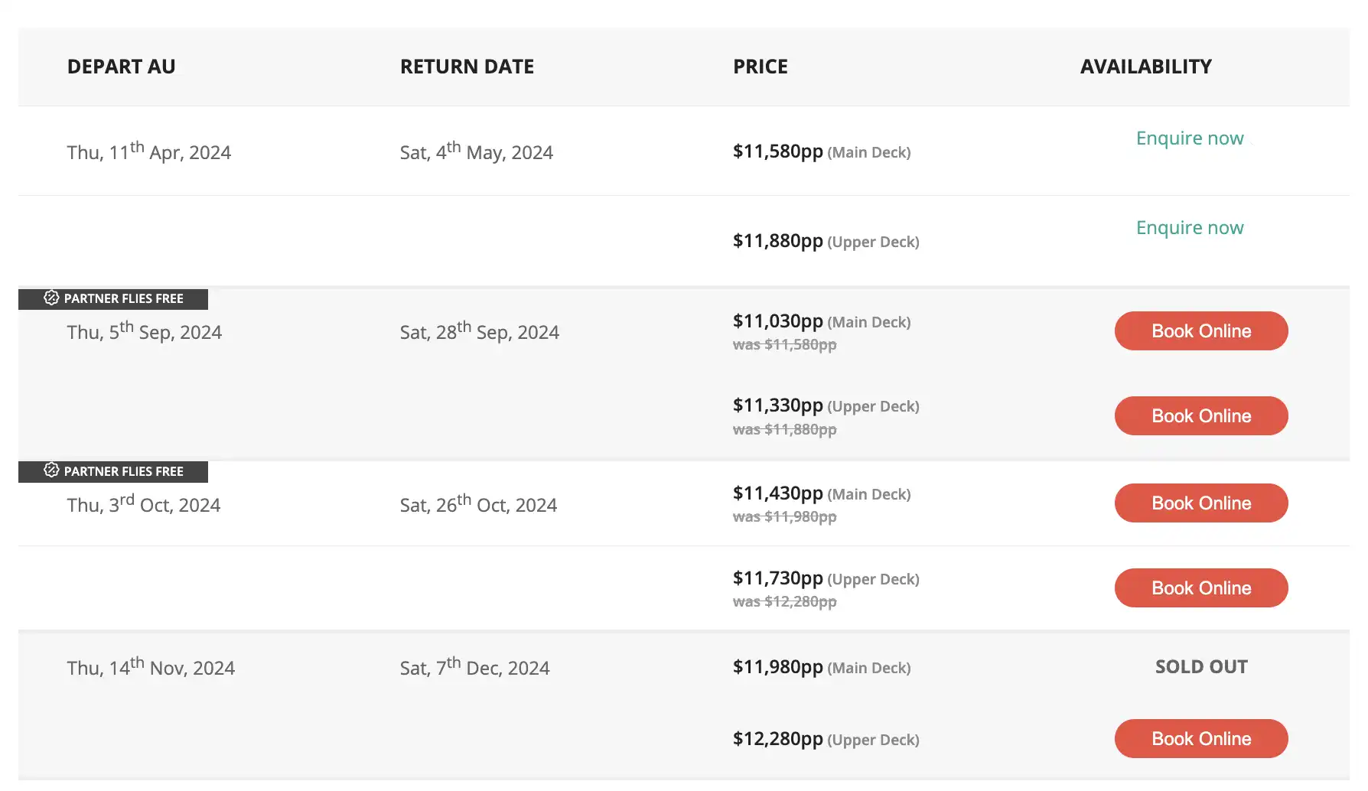Book Online the $11,730pp Upper Deck fare
1368x791 pixels.
click(1201, 588)
